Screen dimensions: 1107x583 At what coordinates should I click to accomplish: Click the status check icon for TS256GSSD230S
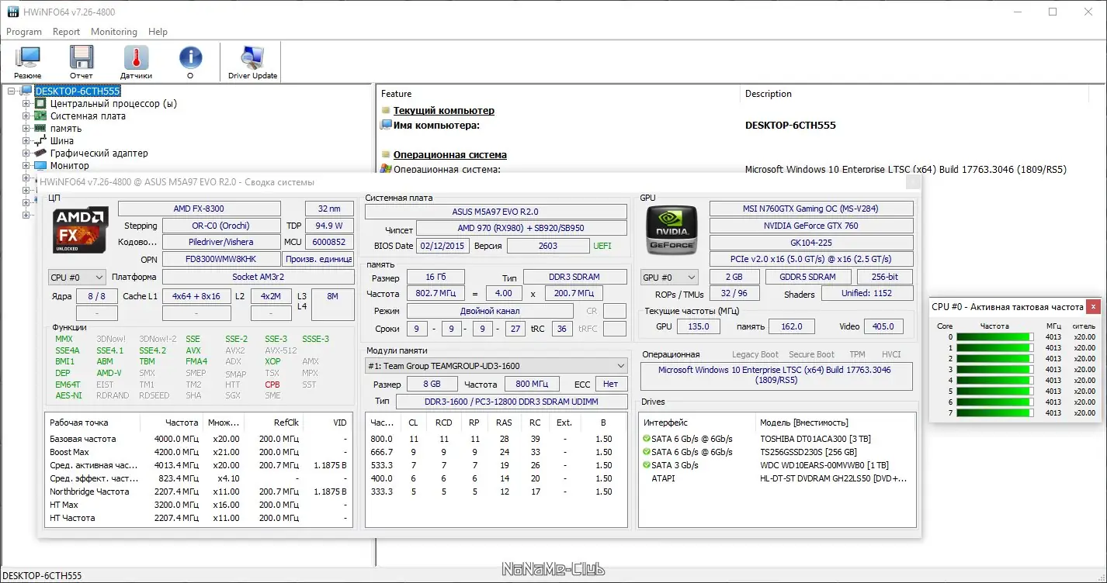[x=646, y=452]
